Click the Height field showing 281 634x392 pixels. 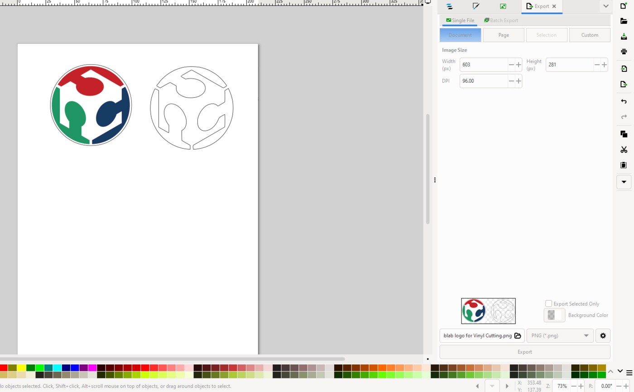coord(569,65)
